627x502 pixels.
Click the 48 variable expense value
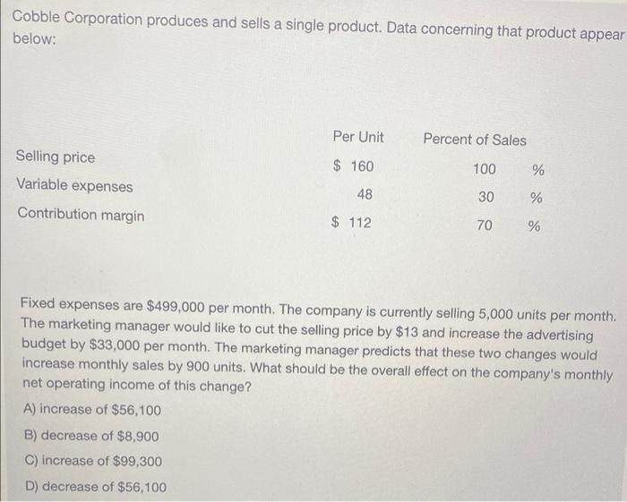365,194
